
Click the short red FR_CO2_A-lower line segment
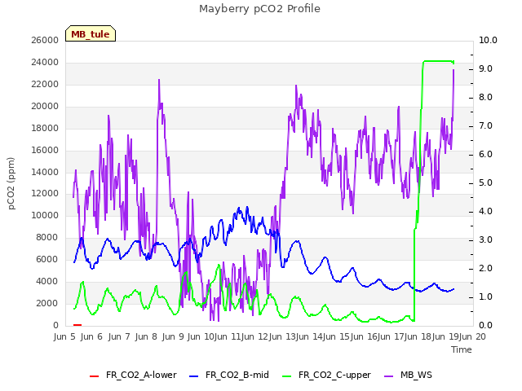(77, 325)
